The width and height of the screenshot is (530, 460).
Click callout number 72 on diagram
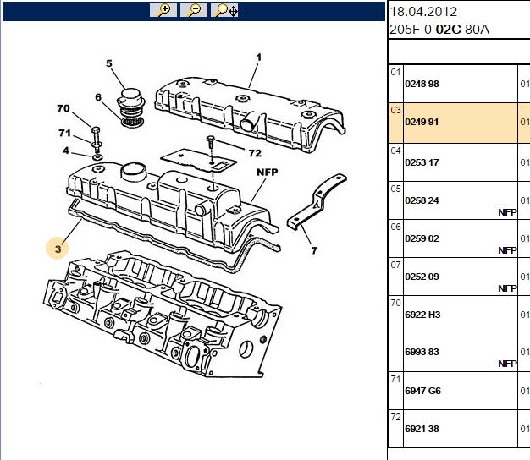click(x=255, y=153)
